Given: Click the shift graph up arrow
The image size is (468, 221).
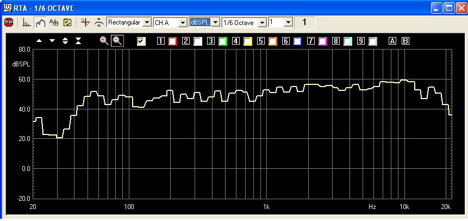Looking at the screenshot, I should [x=39, y=41].
